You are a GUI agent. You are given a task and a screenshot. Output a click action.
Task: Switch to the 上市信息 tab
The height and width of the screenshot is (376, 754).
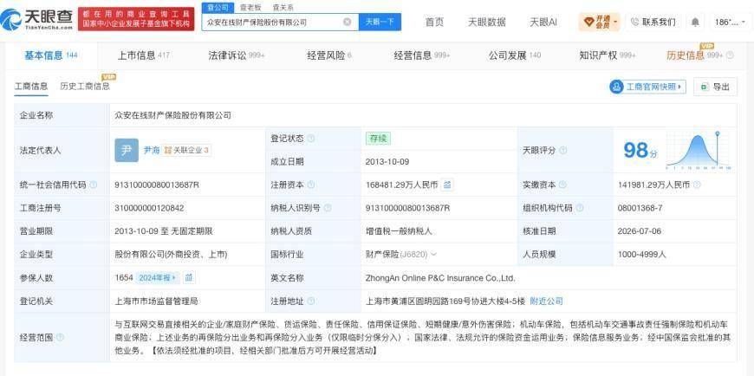tap(143, 55)
